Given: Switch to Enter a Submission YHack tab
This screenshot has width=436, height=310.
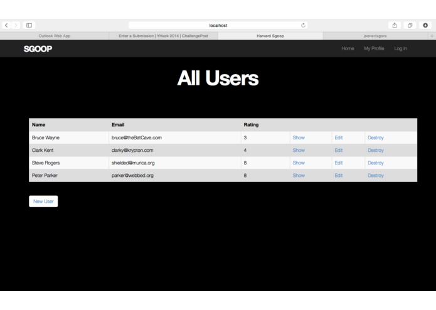Looking at the screenshot, I should coord(164,36).
